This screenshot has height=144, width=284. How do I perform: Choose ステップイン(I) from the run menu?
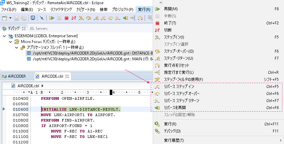[x=219, y=37]
